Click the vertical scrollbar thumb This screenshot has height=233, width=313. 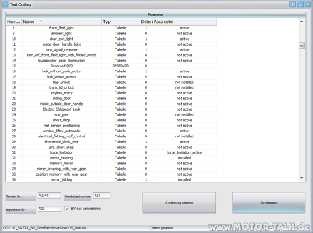click(x=302, y=46)
